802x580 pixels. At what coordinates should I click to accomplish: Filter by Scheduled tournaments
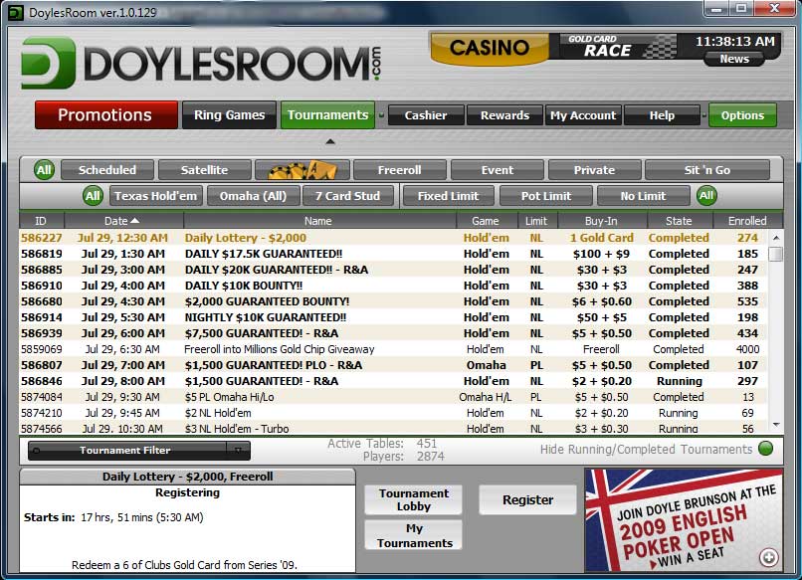point(106,170)
